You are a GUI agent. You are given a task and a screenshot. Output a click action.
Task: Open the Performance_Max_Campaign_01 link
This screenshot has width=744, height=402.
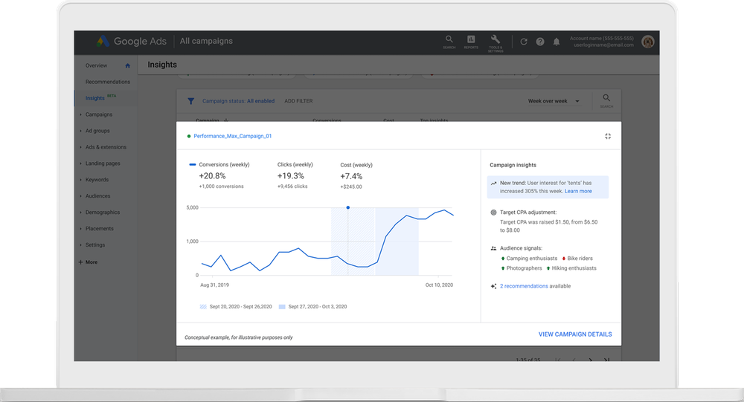pyautogui.click(x=232, y=137)
